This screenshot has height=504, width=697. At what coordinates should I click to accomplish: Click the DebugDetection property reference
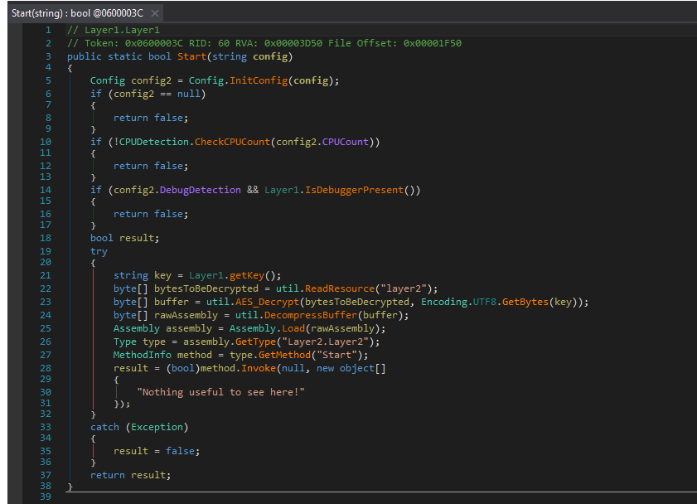[199, 190]
